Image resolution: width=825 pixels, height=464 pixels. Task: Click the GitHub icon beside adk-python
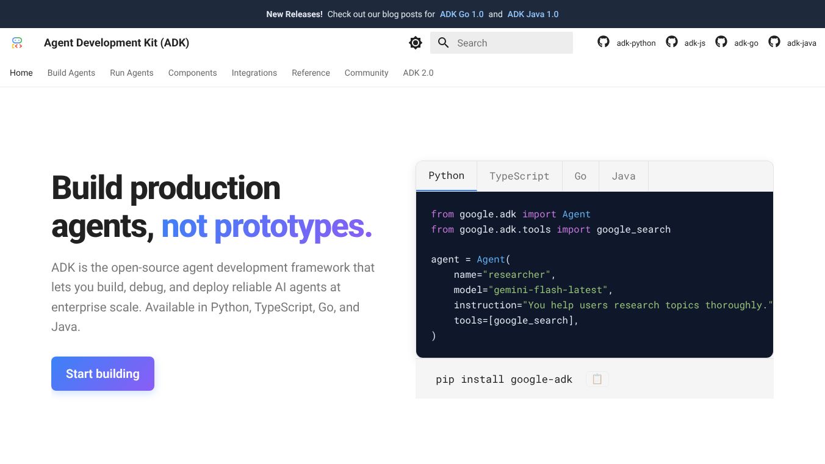(x=603, y=42)
